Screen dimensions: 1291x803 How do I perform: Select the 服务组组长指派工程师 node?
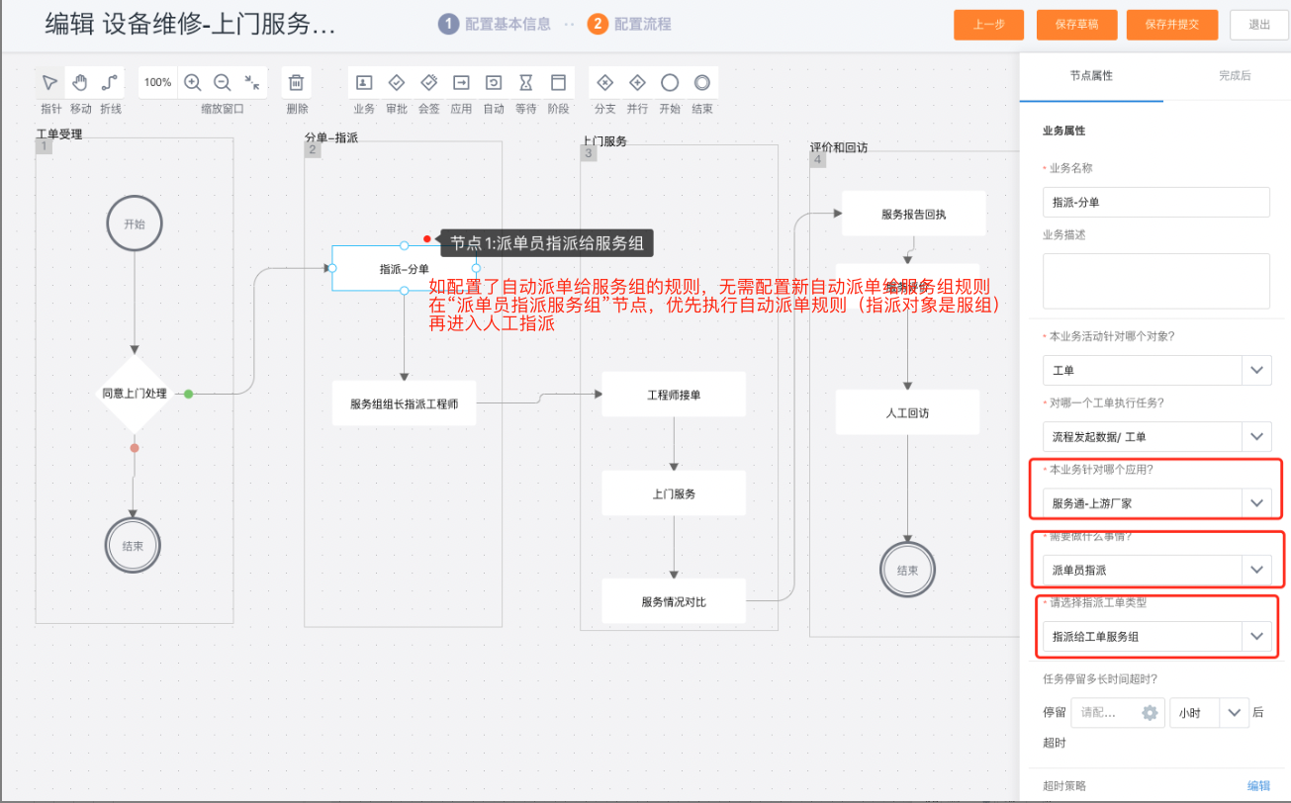(x=404, y=403)
